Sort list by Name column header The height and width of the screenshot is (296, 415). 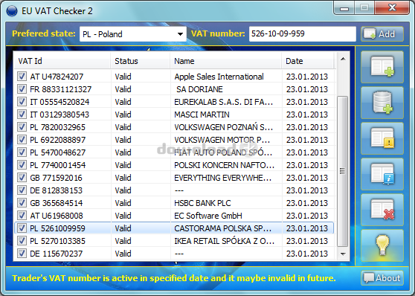pos(226,61)
